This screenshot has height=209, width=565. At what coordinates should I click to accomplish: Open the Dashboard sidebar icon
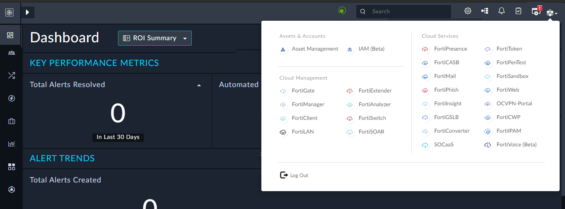[x=11, y=35]
